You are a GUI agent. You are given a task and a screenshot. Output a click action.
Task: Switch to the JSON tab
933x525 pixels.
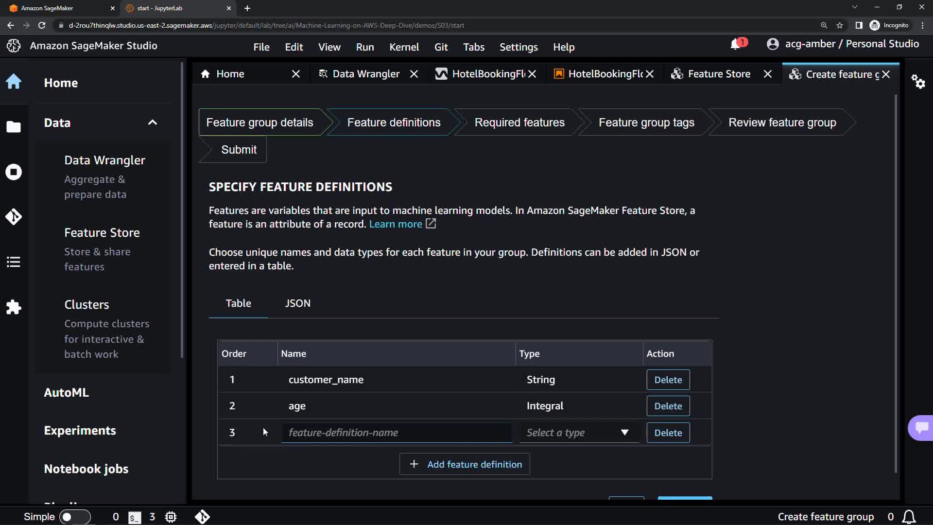297,303
